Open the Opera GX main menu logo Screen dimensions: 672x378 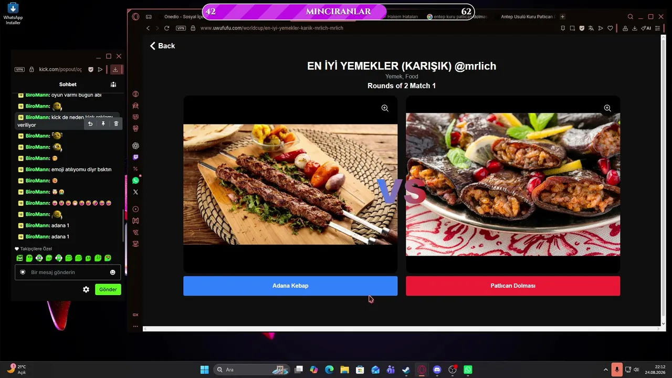tap(135, 17)
